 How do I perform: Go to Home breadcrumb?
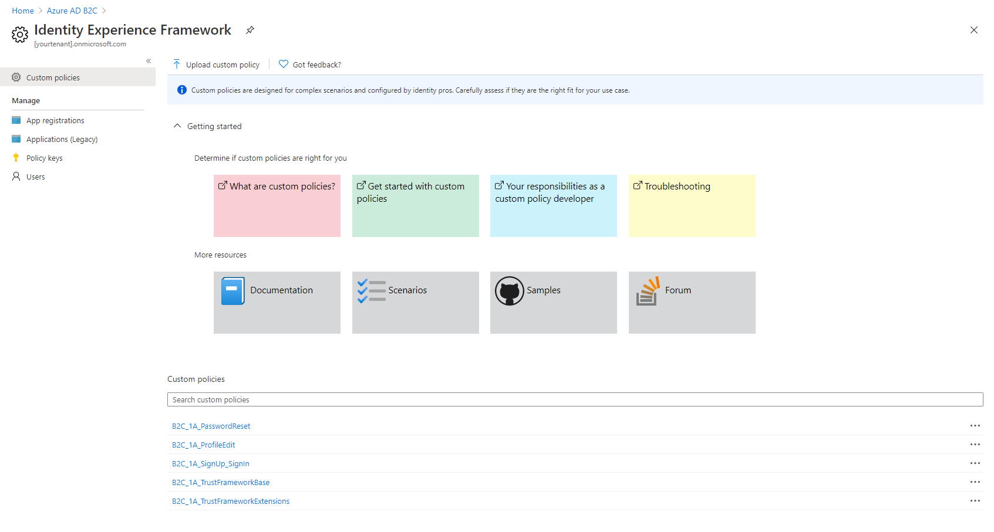(23, 11)
